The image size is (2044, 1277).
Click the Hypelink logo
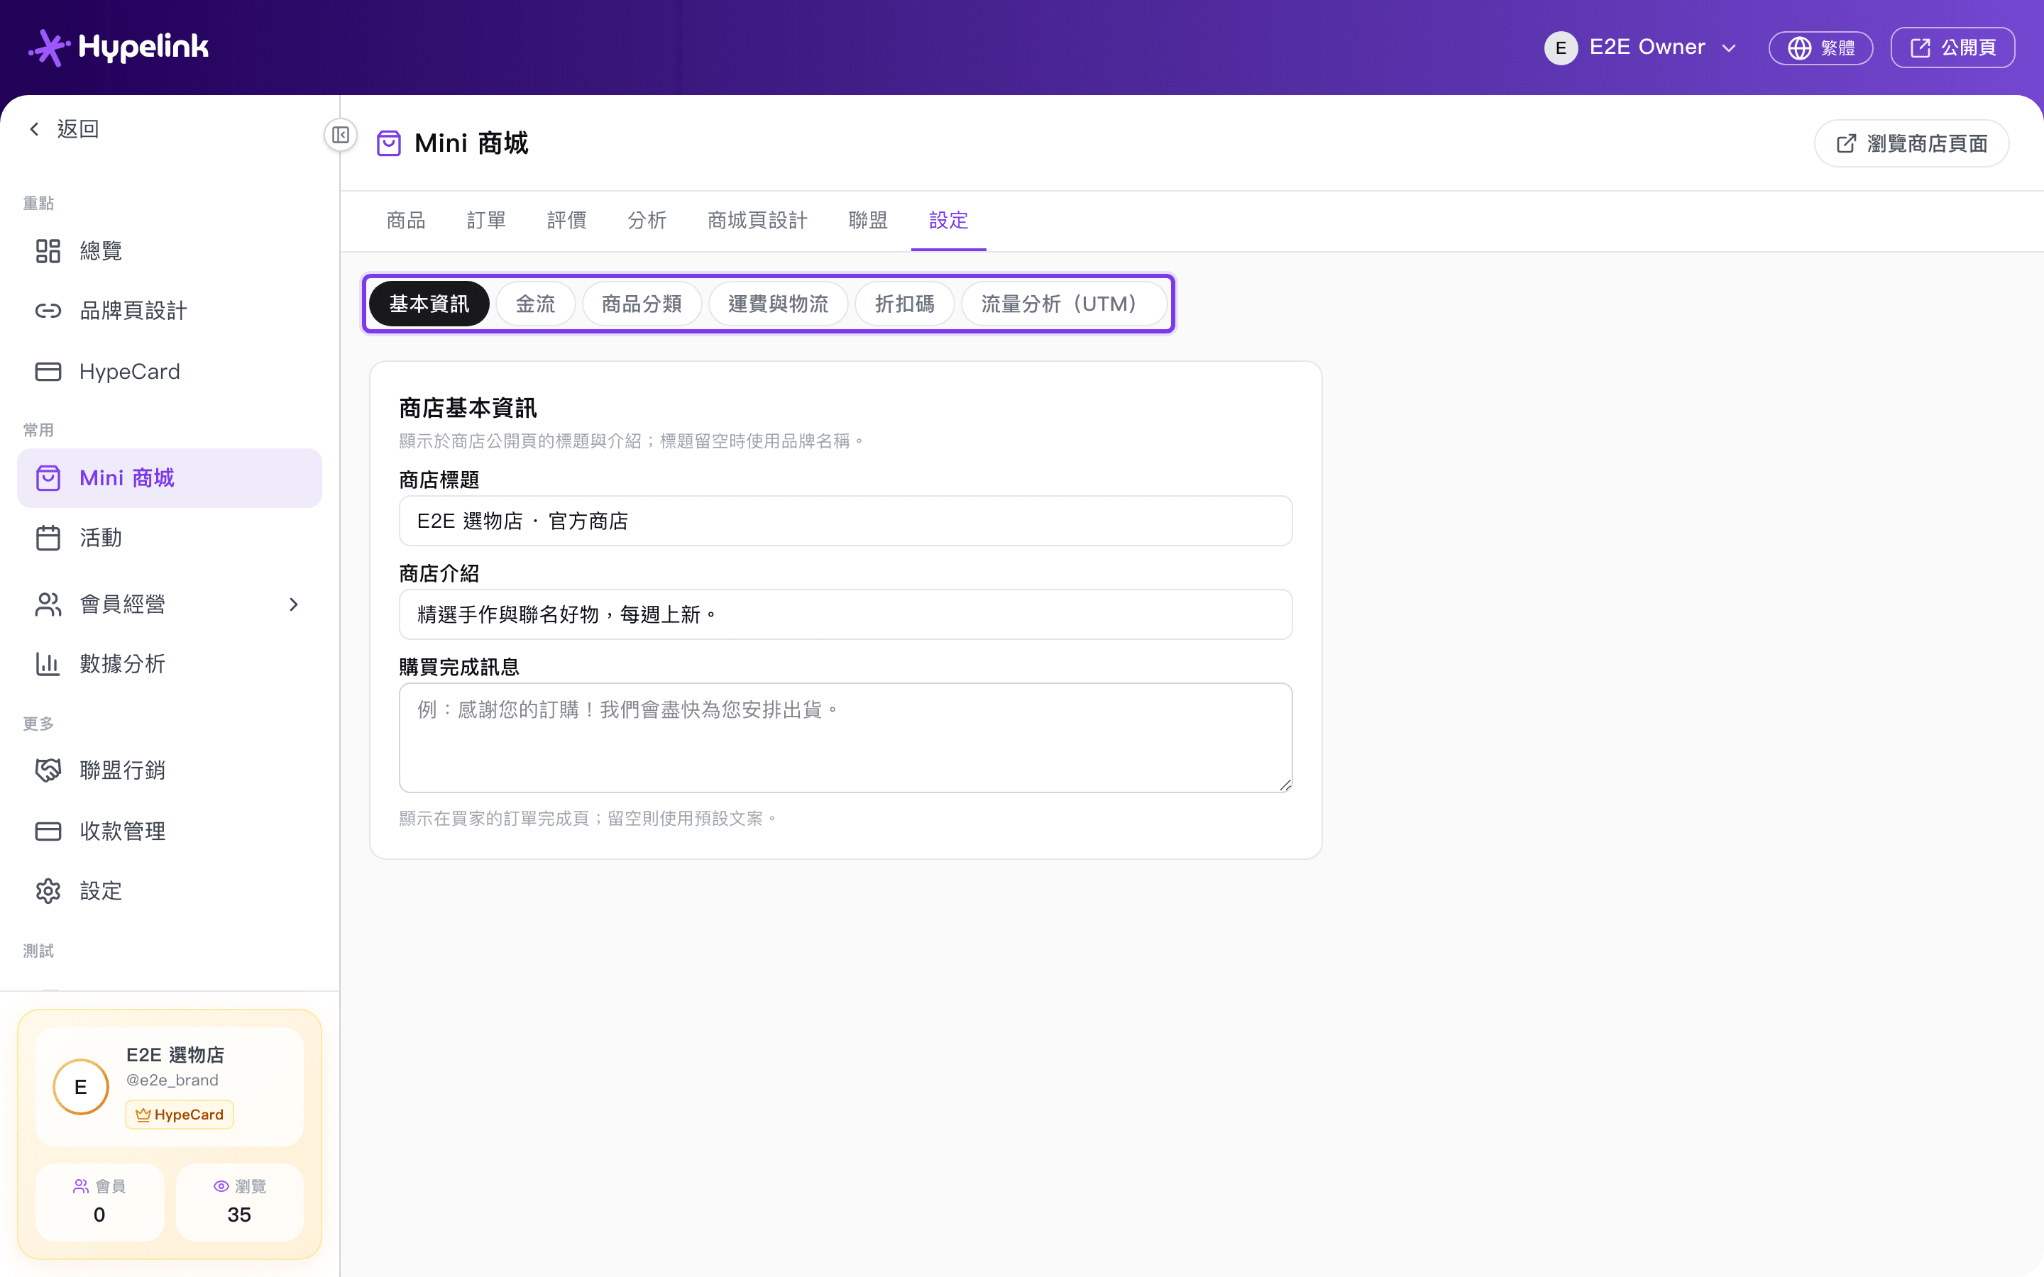tap(119, 48)
